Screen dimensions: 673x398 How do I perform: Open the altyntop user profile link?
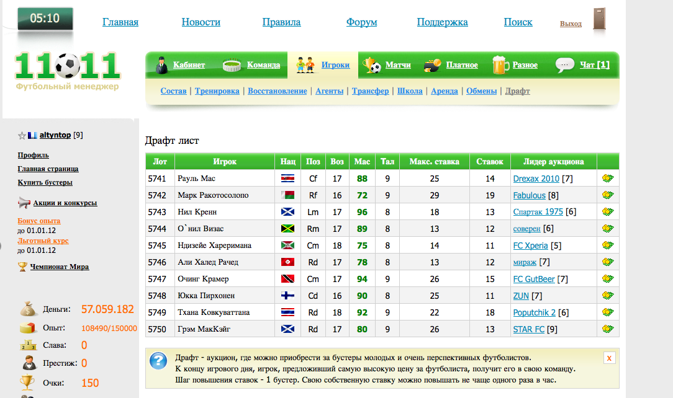pyautogui.click(x=55, y=135)
